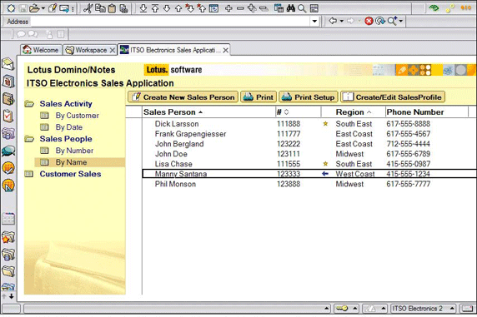
Task: Click the Save diskette toolbar icon
Action: [23, 8]
